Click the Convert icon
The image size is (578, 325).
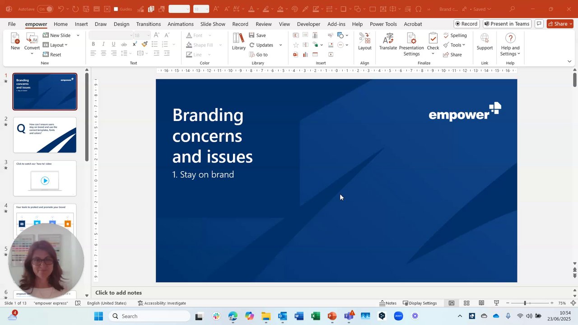click(32, 42)
